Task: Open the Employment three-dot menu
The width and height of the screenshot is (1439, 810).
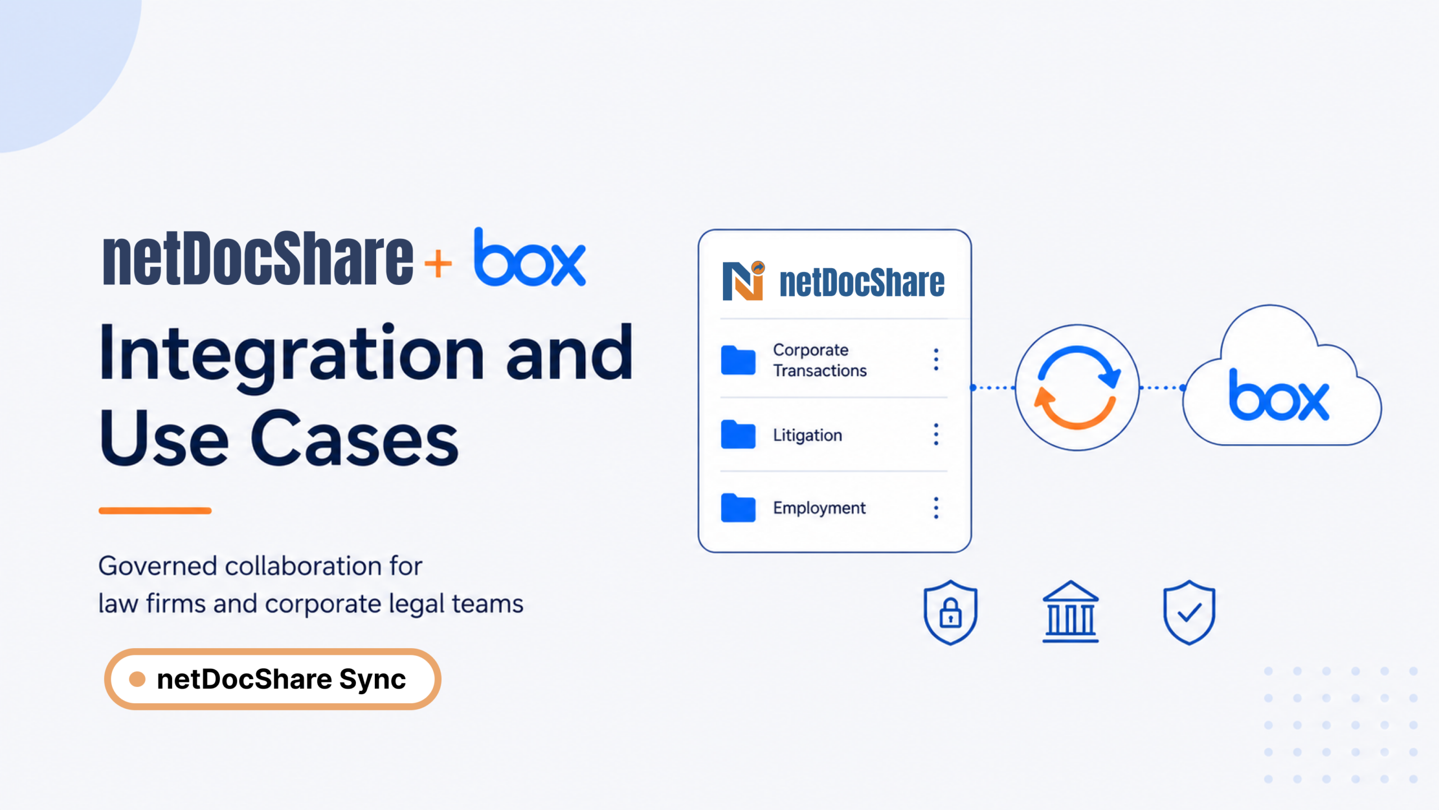Action: click(x=936, y=508)
